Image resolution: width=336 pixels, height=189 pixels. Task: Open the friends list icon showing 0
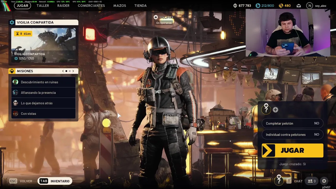pyautogui.click(x=312, y=181)
